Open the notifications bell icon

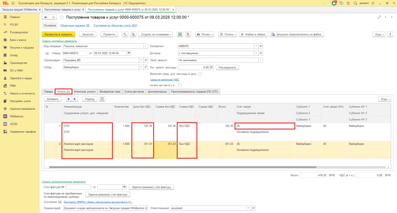coord(334,3)
